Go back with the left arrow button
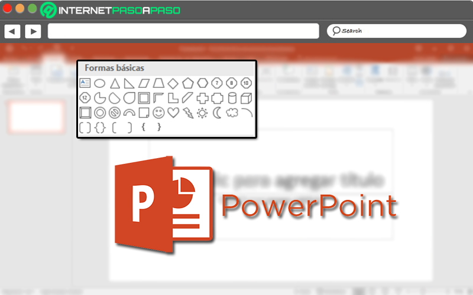Image resolution: width=473 pixels, height=295 pixels. point(12,31)
